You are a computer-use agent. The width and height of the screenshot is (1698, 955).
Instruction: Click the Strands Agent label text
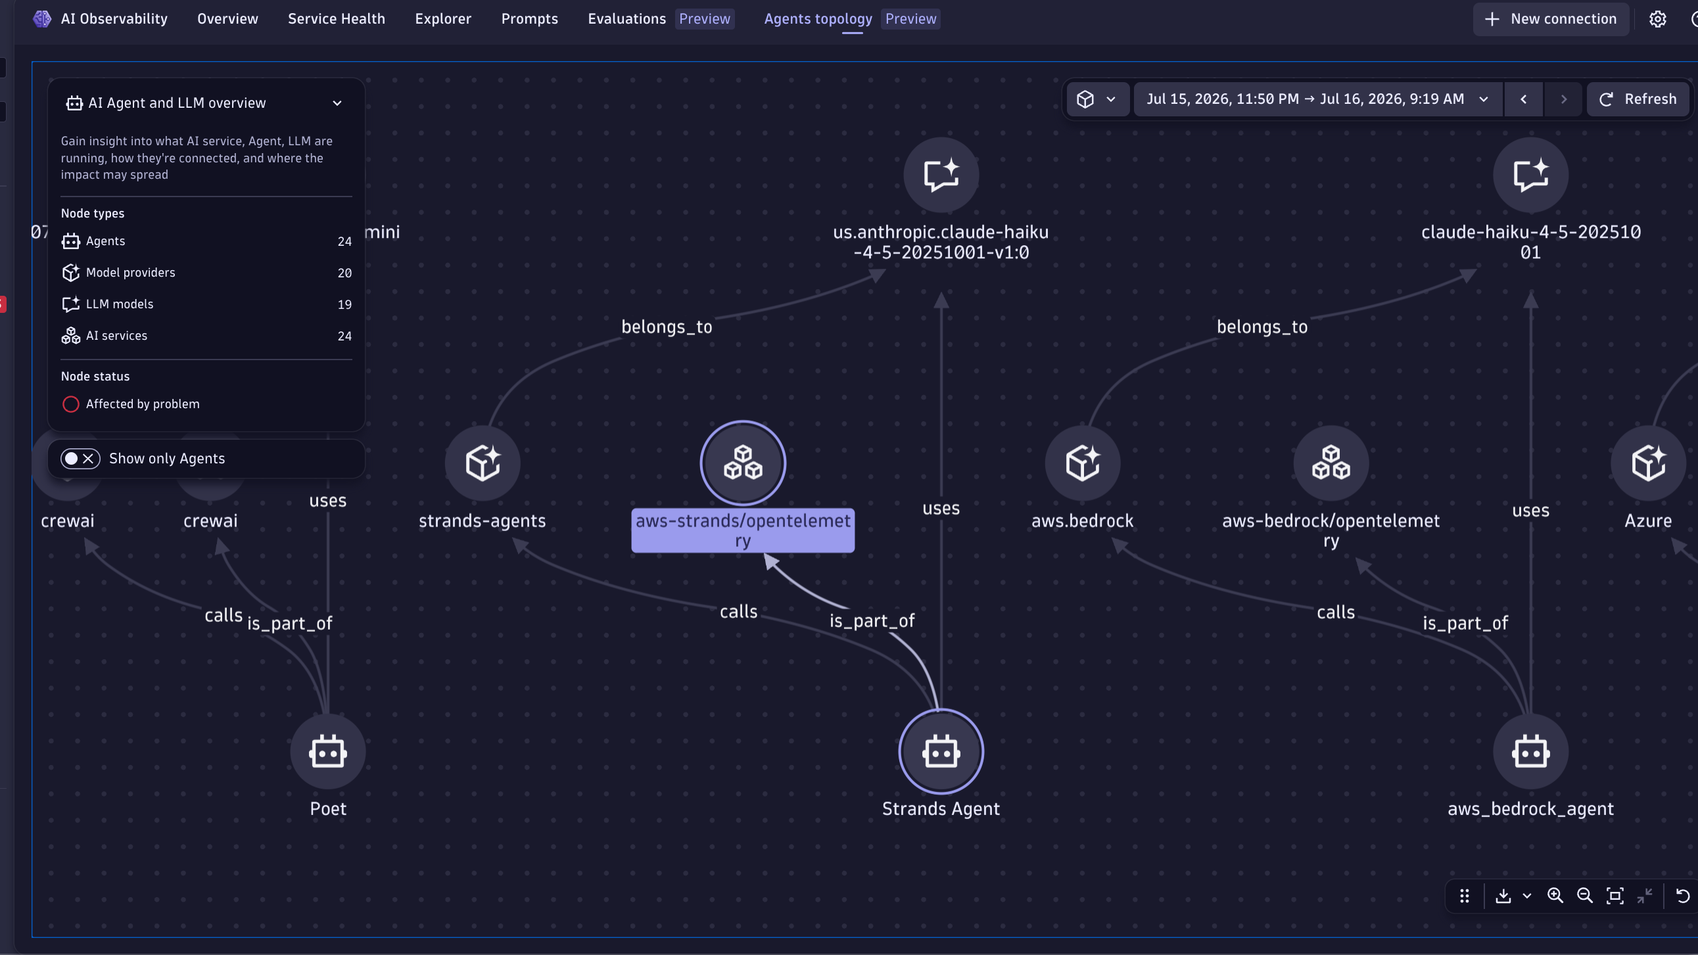point(941,808)
